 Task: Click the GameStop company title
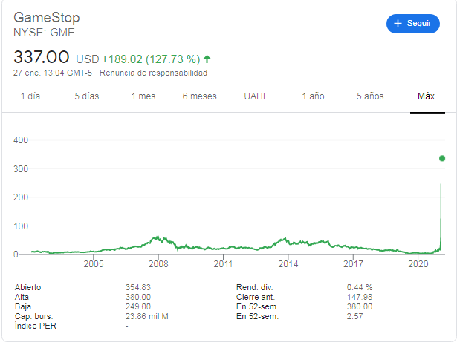click(47, 17)
